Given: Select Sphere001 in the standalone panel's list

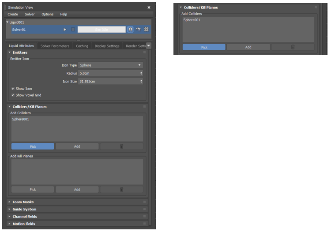Looking at the screenshot, I should (192, 20).
